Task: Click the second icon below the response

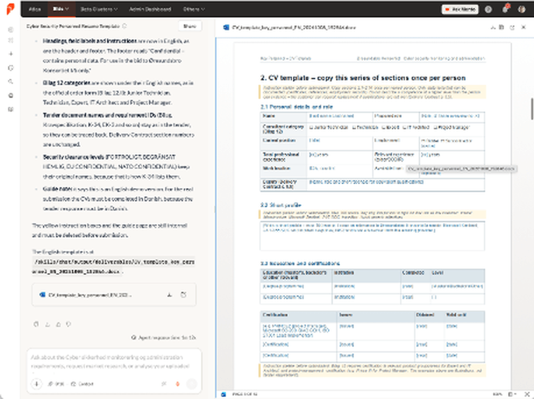Action: tap(47, 325)
